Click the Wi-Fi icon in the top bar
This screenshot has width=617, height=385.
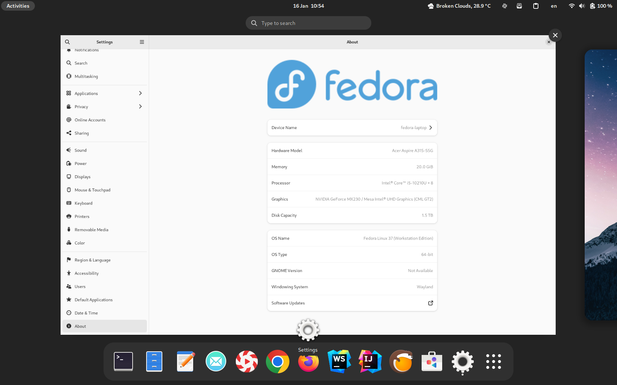coord(571,6)
